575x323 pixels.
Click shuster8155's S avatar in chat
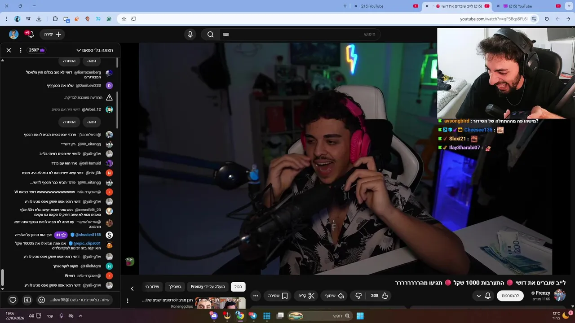click(109, 235)
